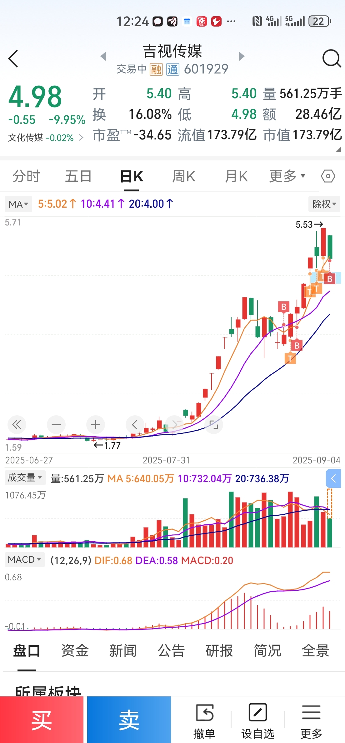Tap the orange T marker at the chart's lowest flag
Viewport: 345px width, 743px height.
pos(290,358)
